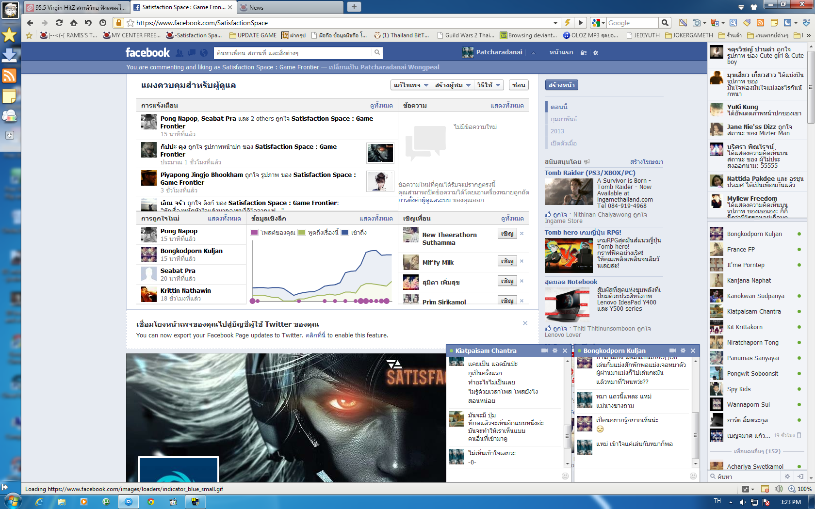The width and height of the screenshot is (815, 509).
Task: Click the Facebook search input field
Action: (x=293, y=52)
